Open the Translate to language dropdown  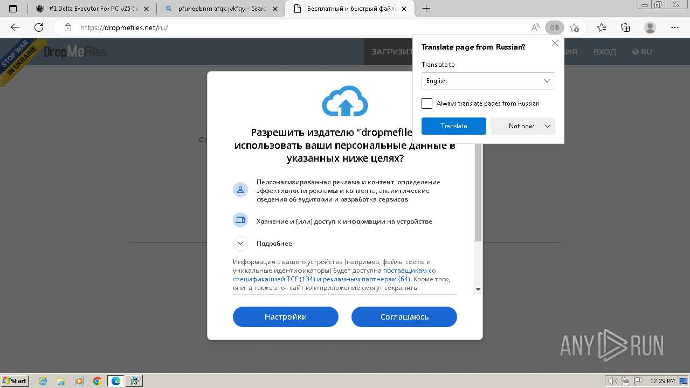pos(488,81)
